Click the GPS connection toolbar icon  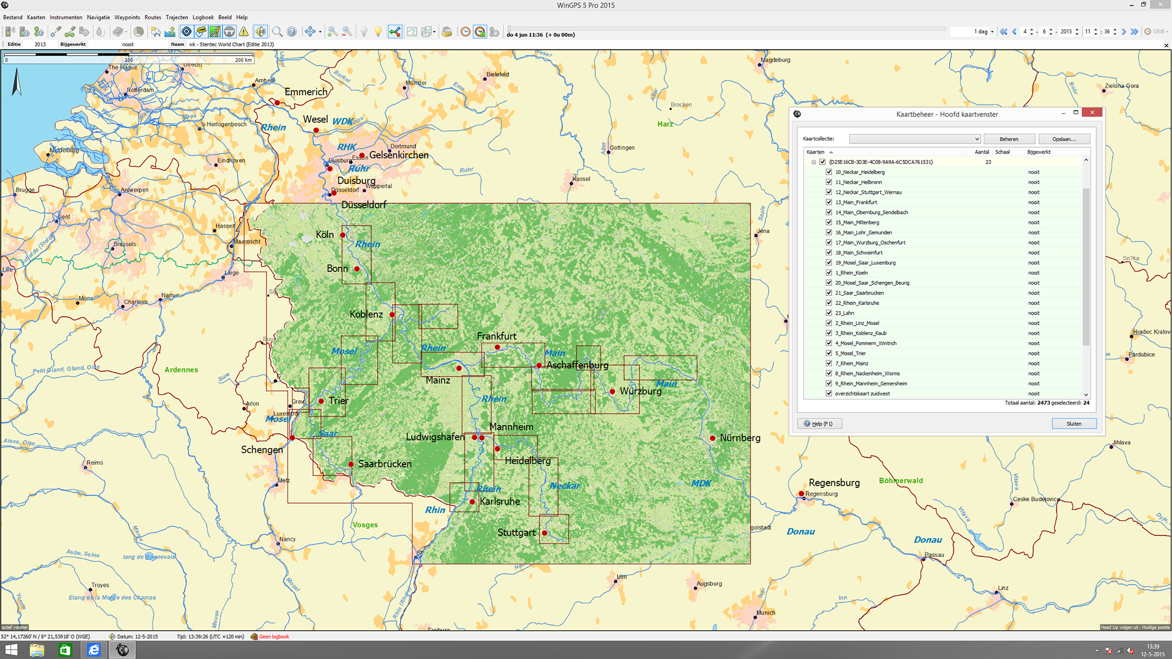(x=10, y=32)
